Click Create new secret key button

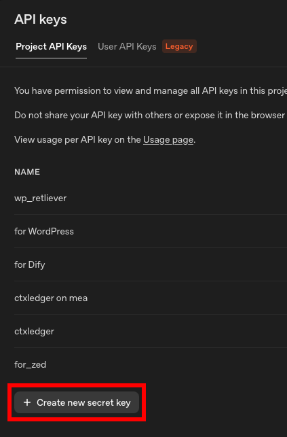pyautogui.click(x=77, y=402)
